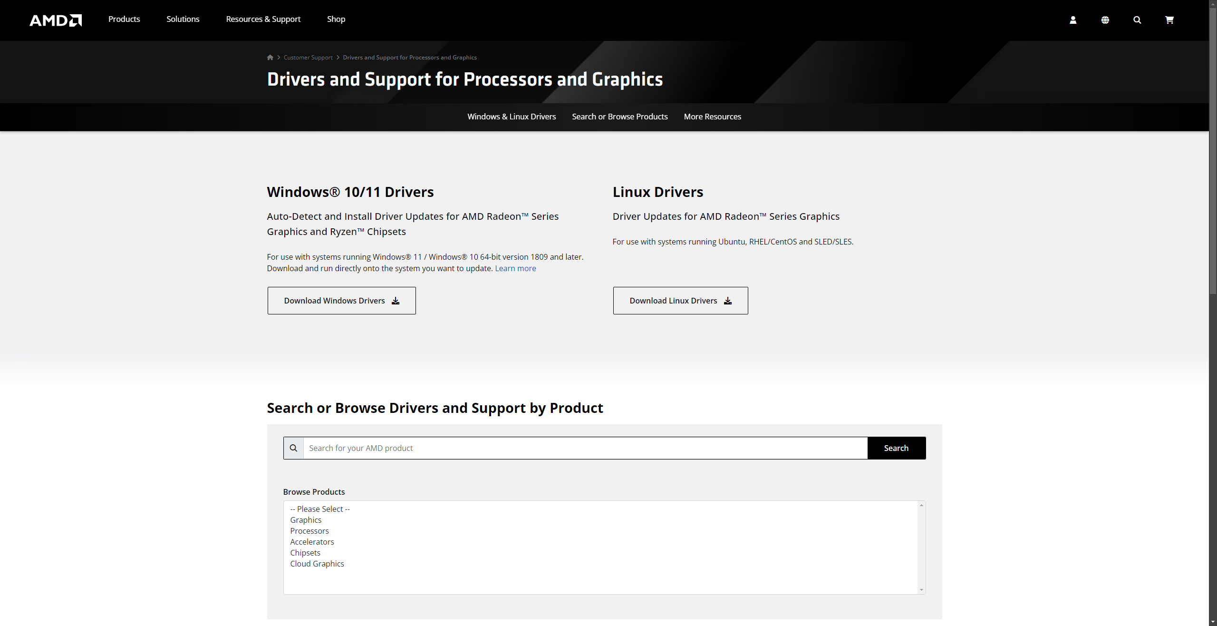Open the Shop menu
Screen dimensions: 1217x626
[336, 19]
